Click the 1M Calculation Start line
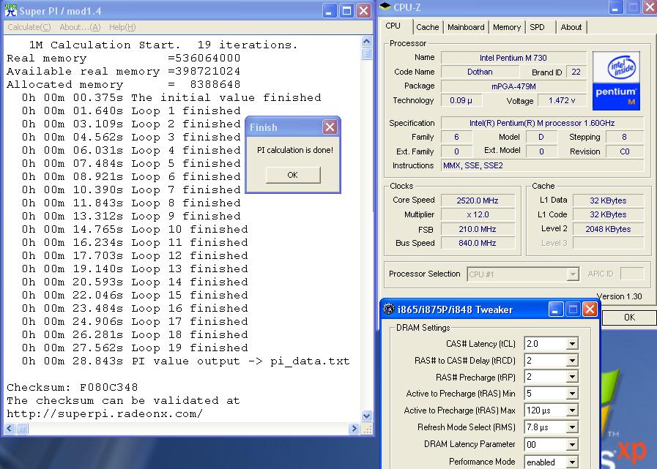This screenshot has height=469, width=657. 163,45
